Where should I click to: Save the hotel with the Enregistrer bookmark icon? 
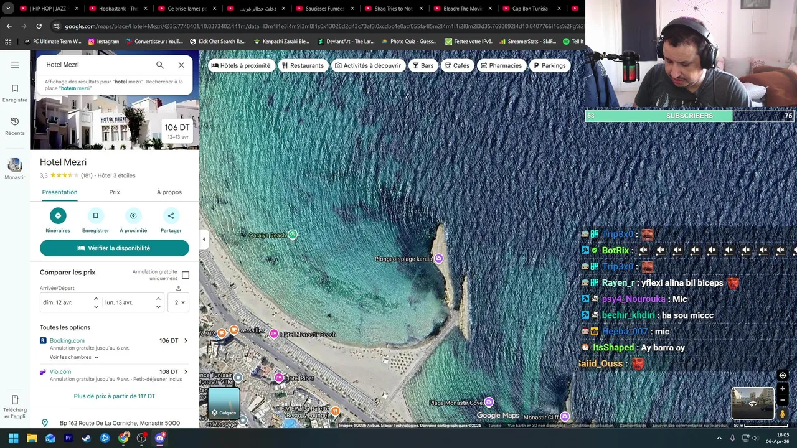point(95,215)
